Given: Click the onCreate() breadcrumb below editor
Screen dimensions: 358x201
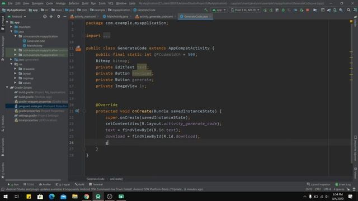Looking at the screenshot, I should [x=116, y=179].
